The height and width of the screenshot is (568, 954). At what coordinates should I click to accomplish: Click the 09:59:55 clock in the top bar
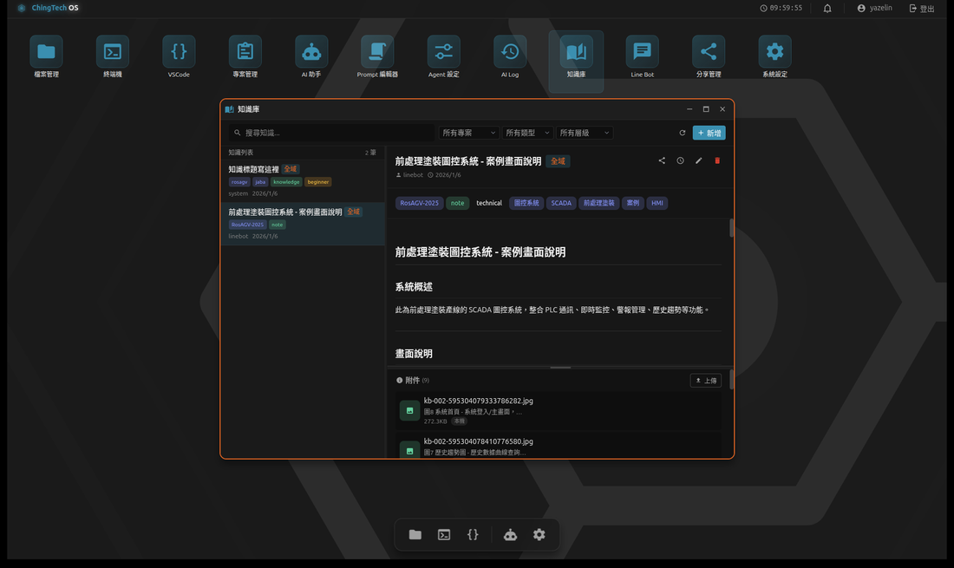click(x=781, y=9)
